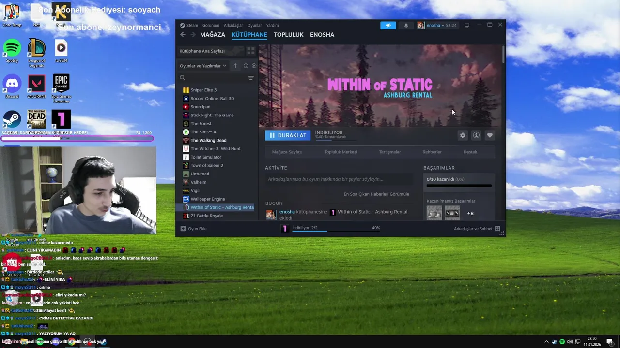Open the ENOSHA profile tab
The height and width of the screenshot is (348, 620).
coord(322,35)
